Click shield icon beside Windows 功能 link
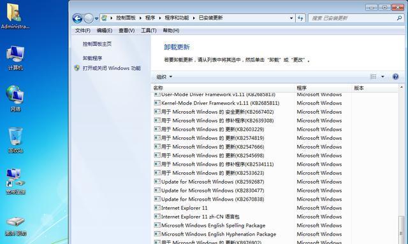408x244 pixels. pos(76,68)
